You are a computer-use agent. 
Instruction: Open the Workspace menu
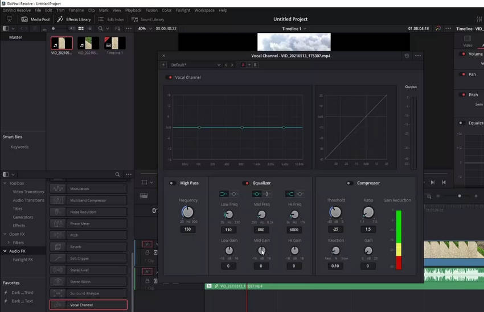[x=204, y=10]
